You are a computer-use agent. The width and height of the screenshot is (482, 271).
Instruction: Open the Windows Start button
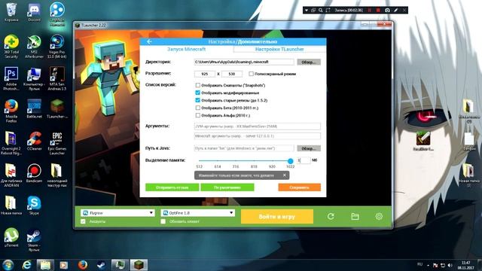point(8,264)
